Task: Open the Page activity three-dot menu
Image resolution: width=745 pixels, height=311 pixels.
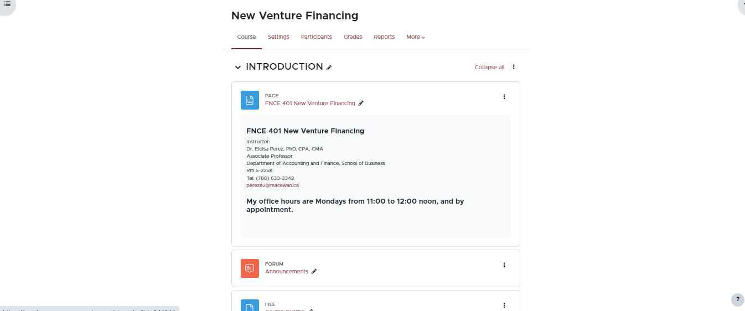Action: (x=504, y=97)
